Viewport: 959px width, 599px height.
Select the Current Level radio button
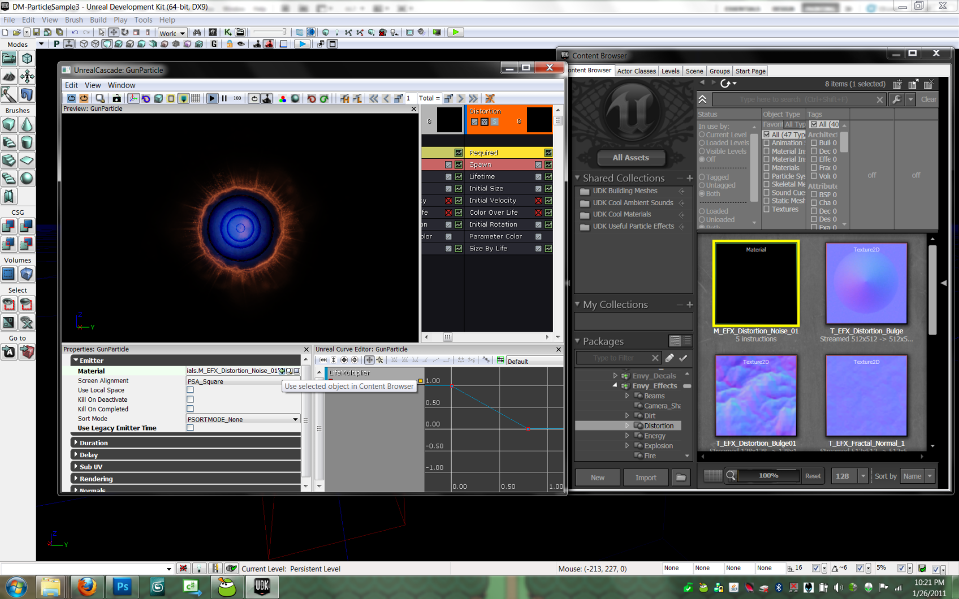[702, 134]
